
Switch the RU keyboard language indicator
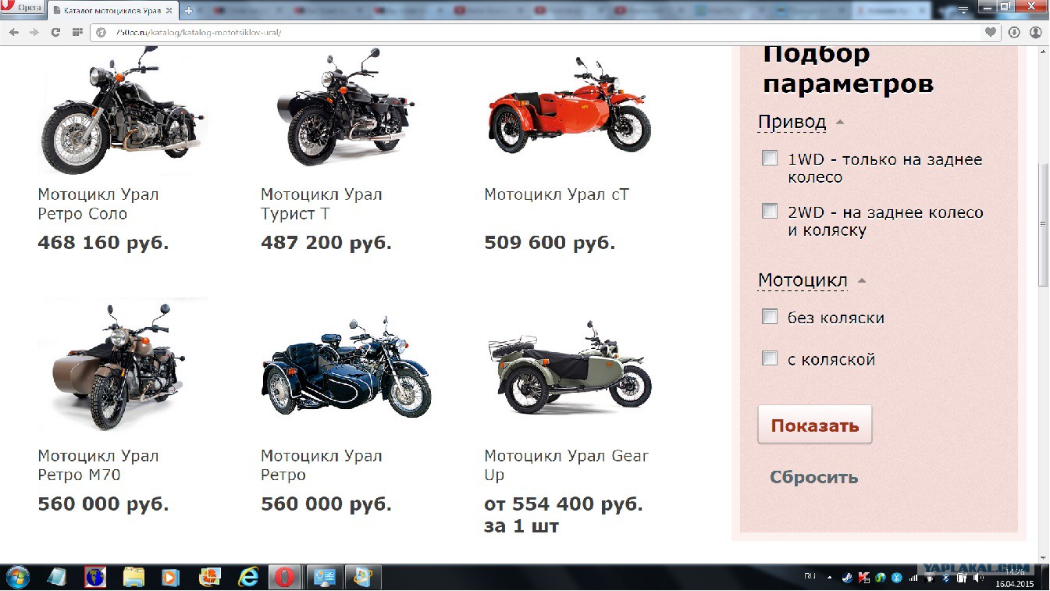(x=810, y=576)
